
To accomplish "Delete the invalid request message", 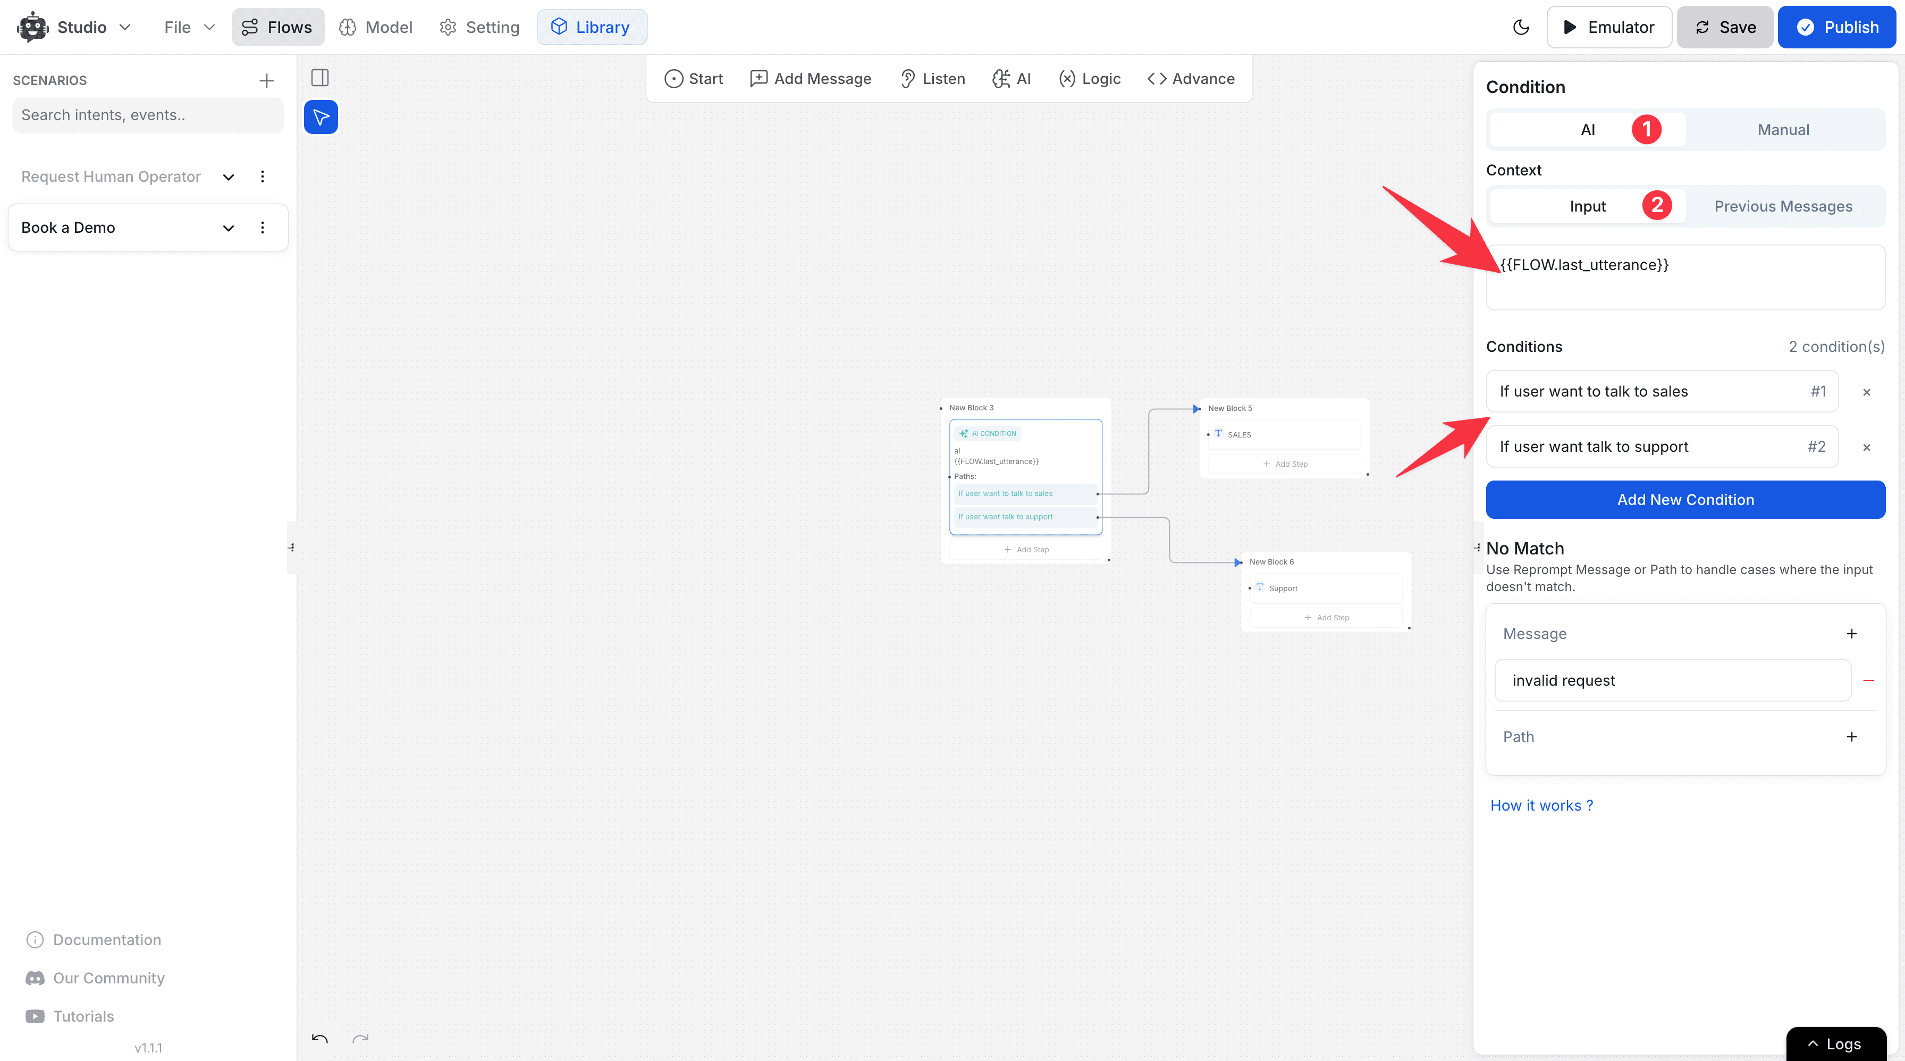I will [1868, 680].
